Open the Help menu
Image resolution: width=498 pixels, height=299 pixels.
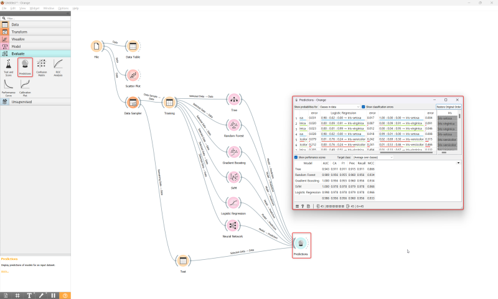click(75, 8)
